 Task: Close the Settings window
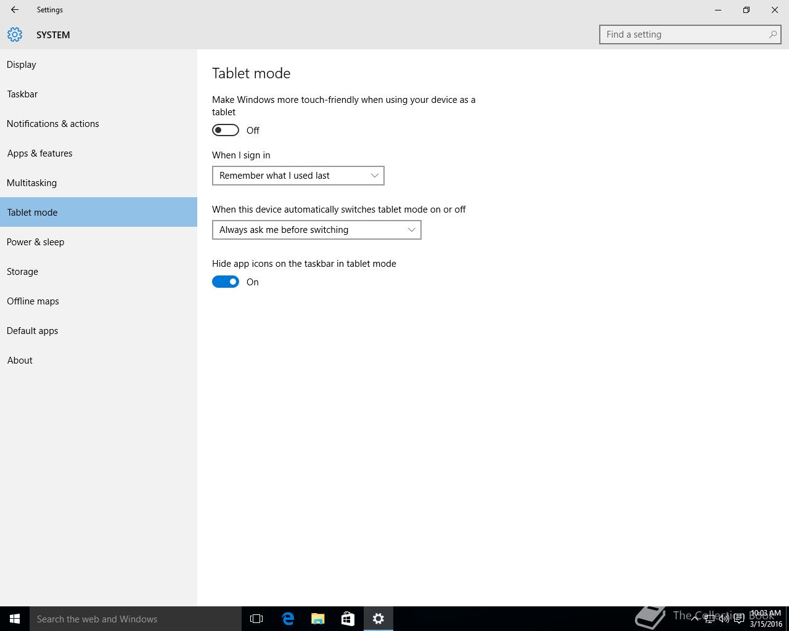point(775,10)
